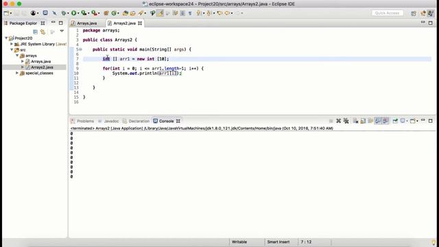Collapse main method fold marker at line 5

[81, 49]
